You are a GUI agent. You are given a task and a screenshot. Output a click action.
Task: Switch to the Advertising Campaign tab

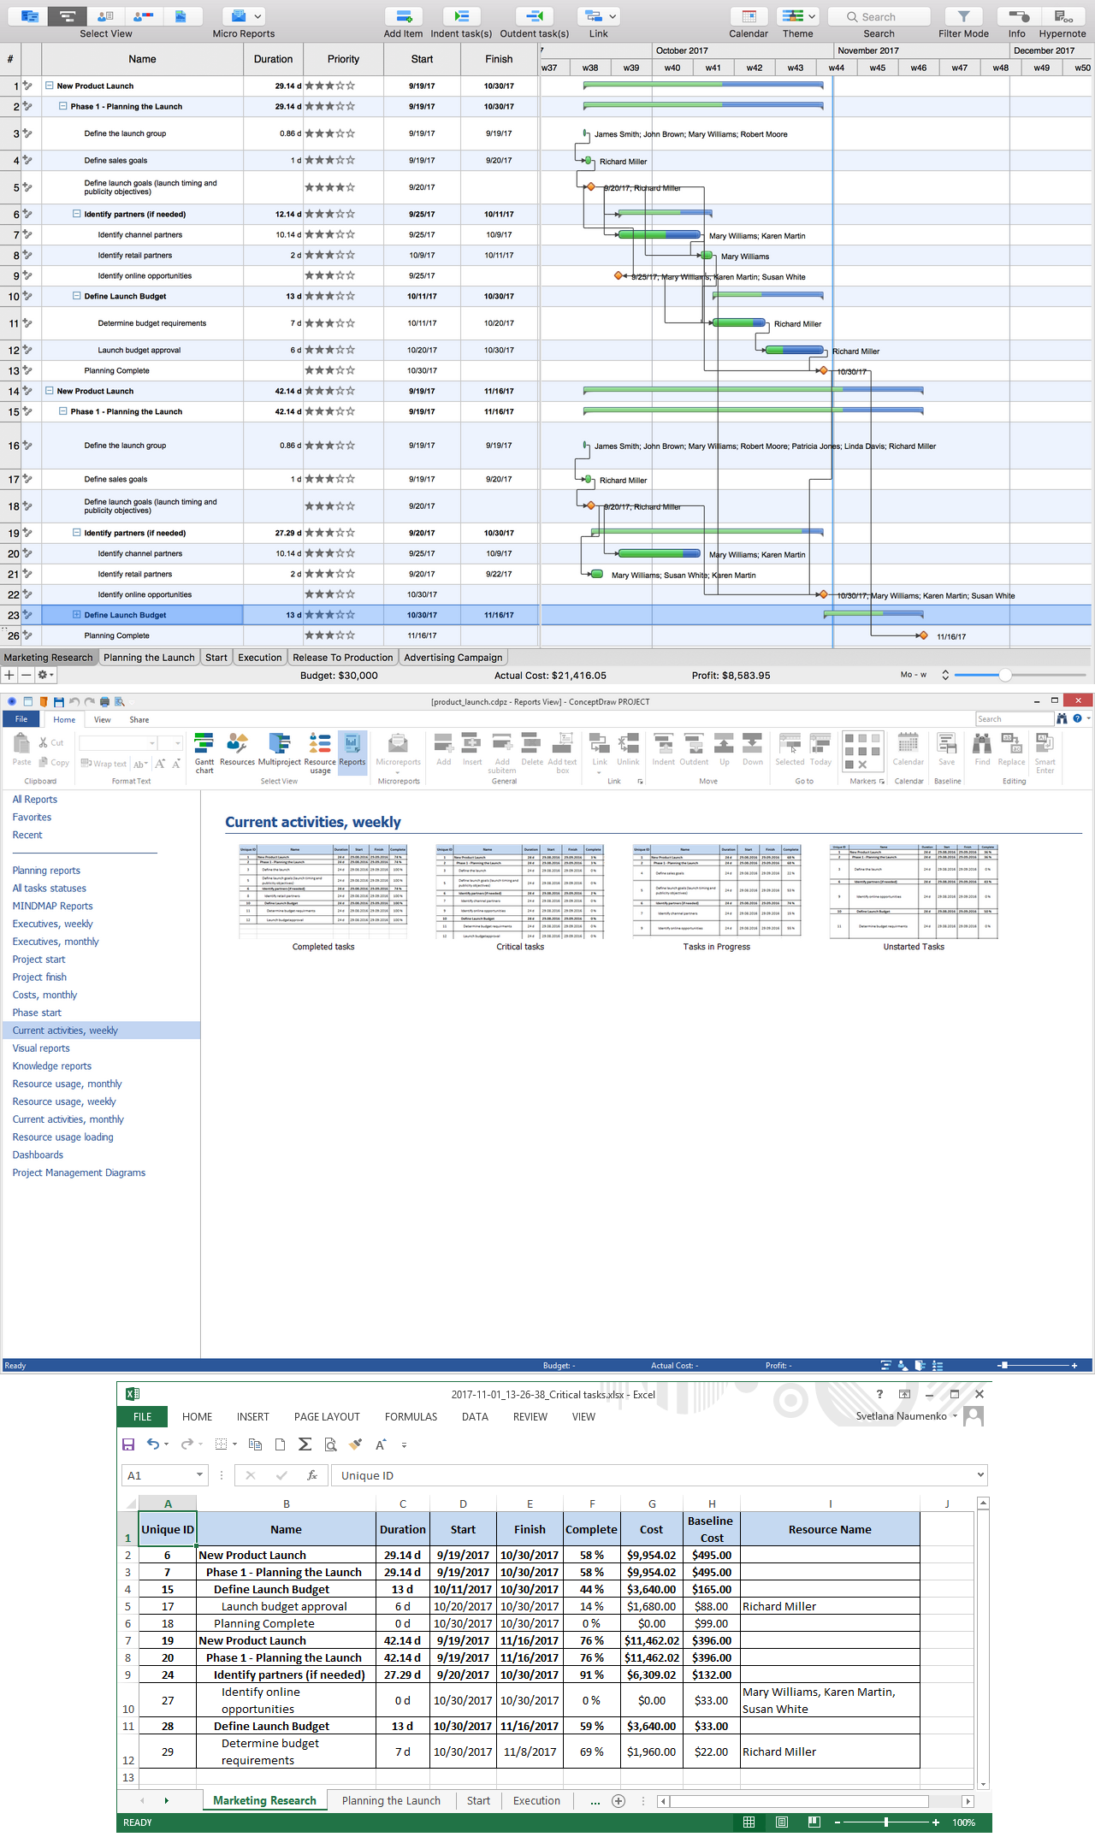pos(453,658)
